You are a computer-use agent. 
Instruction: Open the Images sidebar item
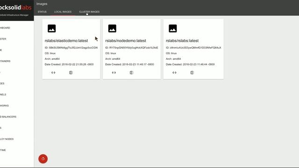pos(2,84)
